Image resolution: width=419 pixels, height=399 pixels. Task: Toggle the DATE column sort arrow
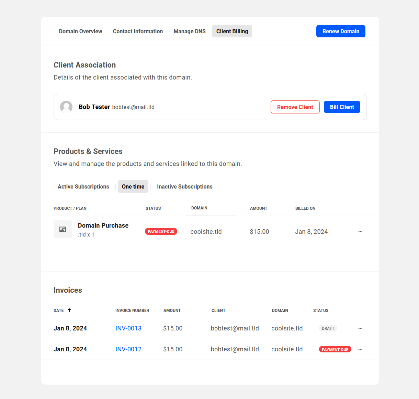69,310
